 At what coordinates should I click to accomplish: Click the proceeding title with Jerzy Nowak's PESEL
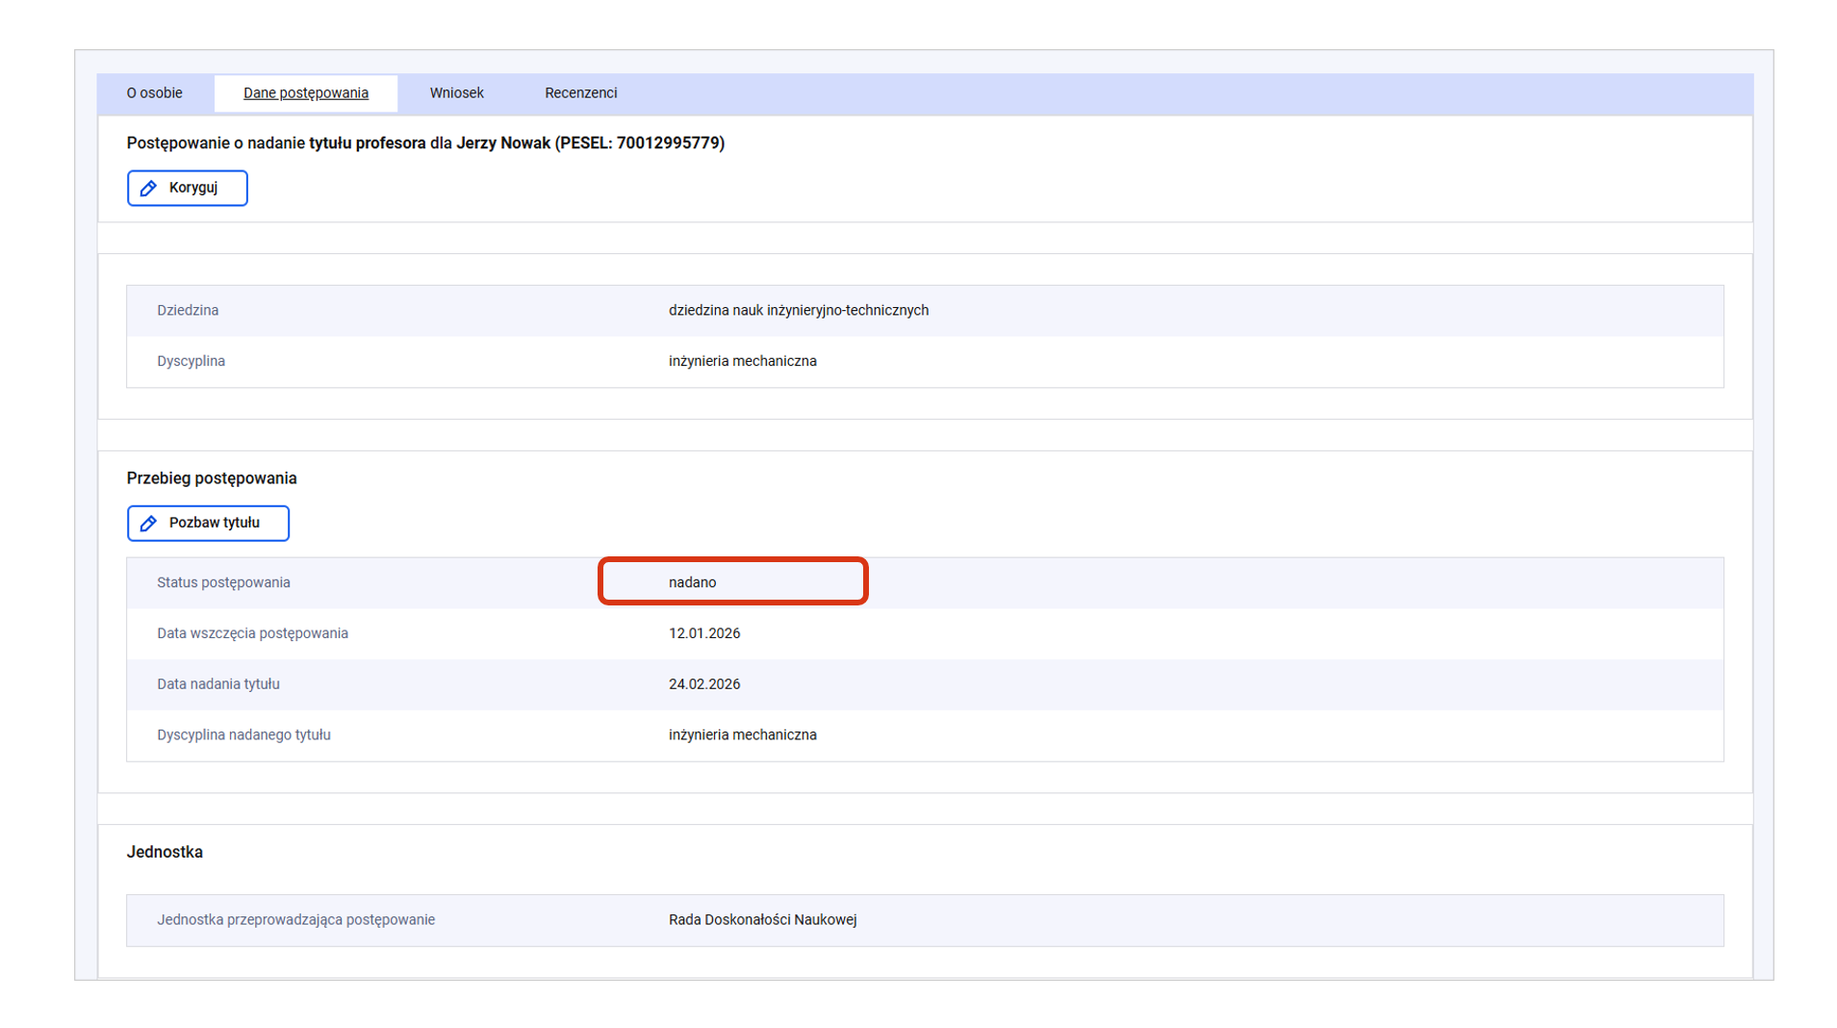click(425, 143)
